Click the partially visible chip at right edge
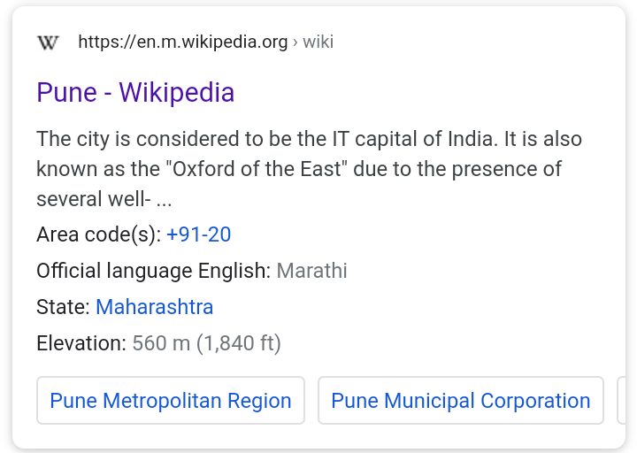637x453 pixels. point(621,401)
